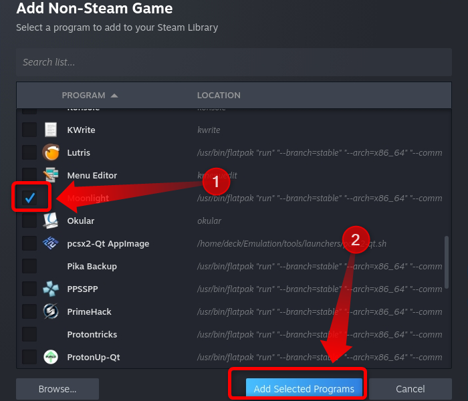This screenshot has width=468, height=401.
Task: Sort list by PROGRAM column header
Action: [84, 96]
